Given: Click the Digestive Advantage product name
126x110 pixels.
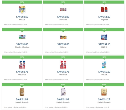Looking at the screenshot, I should click(x=22, y=47).
